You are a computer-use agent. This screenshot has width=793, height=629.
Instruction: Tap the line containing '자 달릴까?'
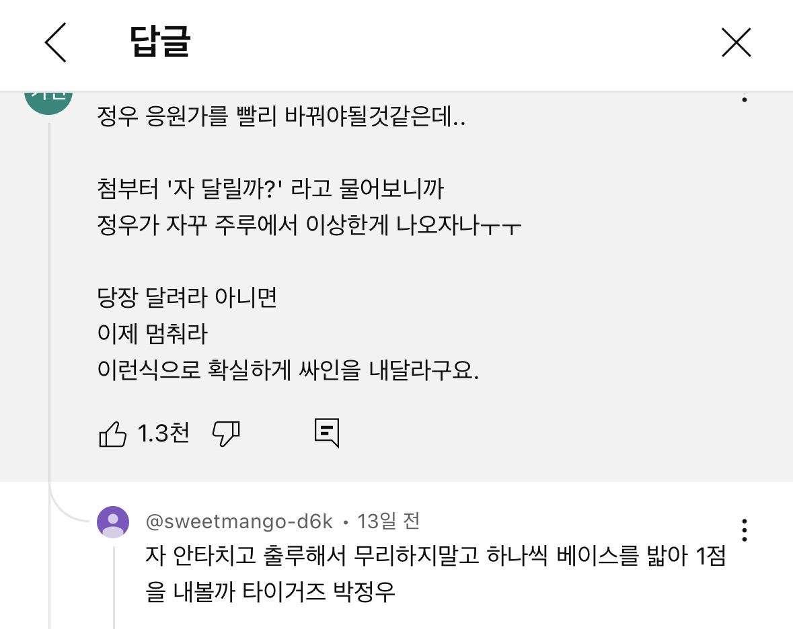270,189
